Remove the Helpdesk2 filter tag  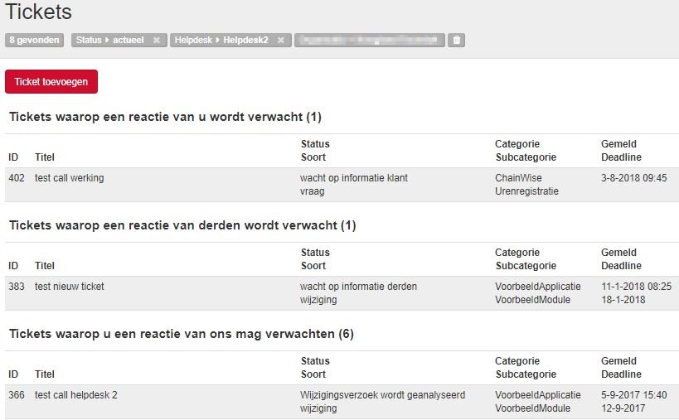click(x=281, y=40)
